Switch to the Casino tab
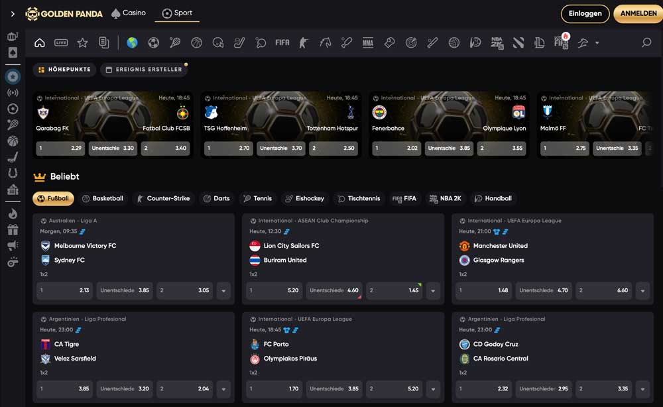663x407 pixels. 129,13
